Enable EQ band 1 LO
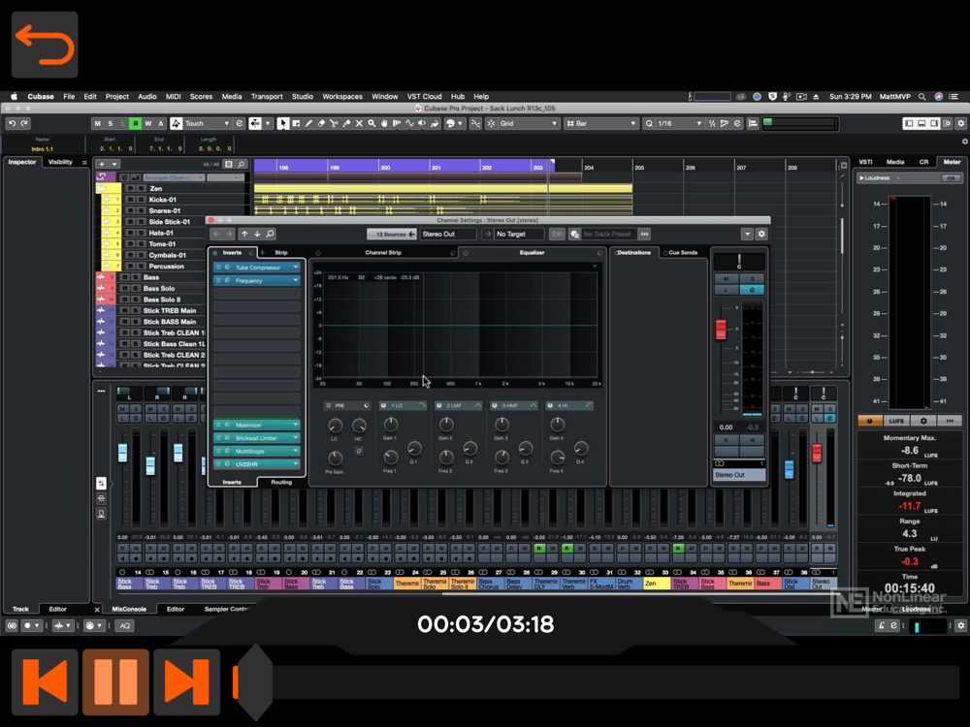The width and height of the screenshot is (970, 727). pos(383,405)
